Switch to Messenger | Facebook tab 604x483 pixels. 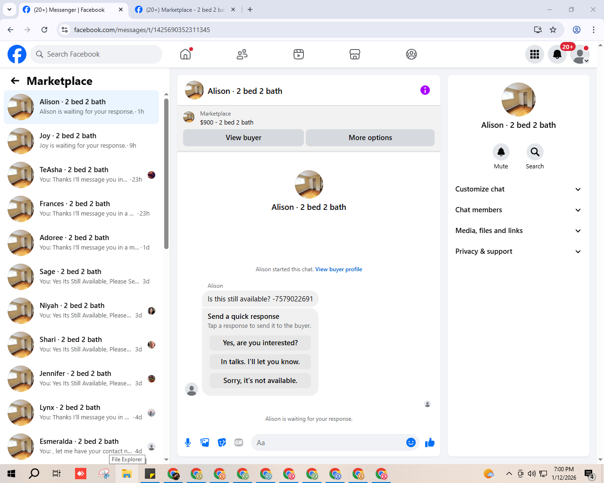click(x=73, y=9)
